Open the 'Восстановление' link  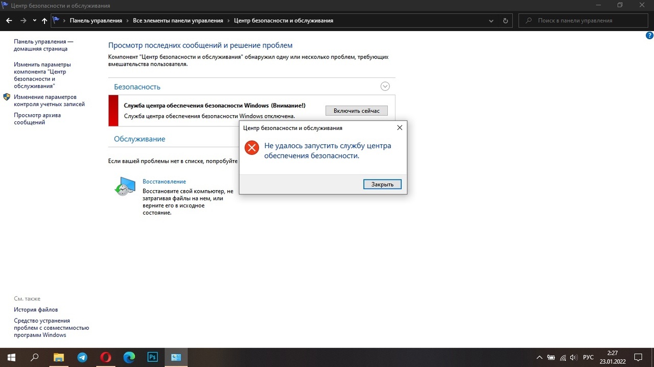point(164,181)
